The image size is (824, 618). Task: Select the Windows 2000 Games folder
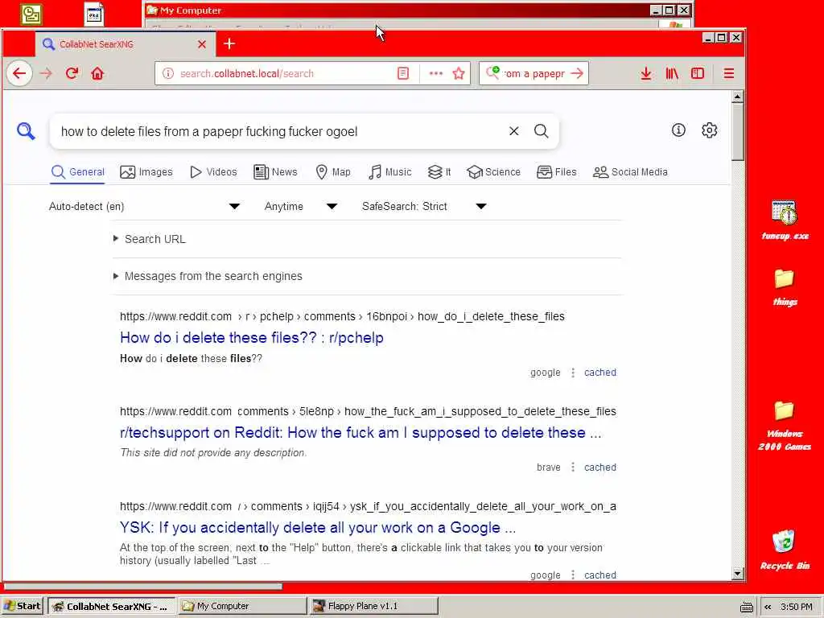pyautogui.click(x=785, y=426)
